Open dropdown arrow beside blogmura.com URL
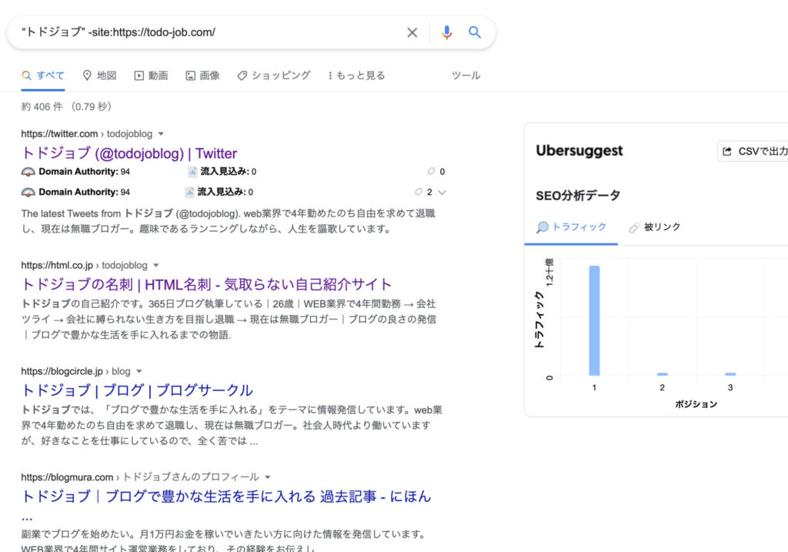Viewport: 788px width, 552px height. click(267, 477)
